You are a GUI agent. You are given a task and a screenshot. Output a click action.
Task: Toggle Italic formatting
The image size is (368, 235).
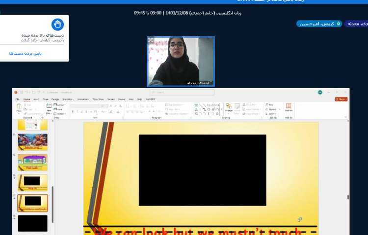coord(77,112)
